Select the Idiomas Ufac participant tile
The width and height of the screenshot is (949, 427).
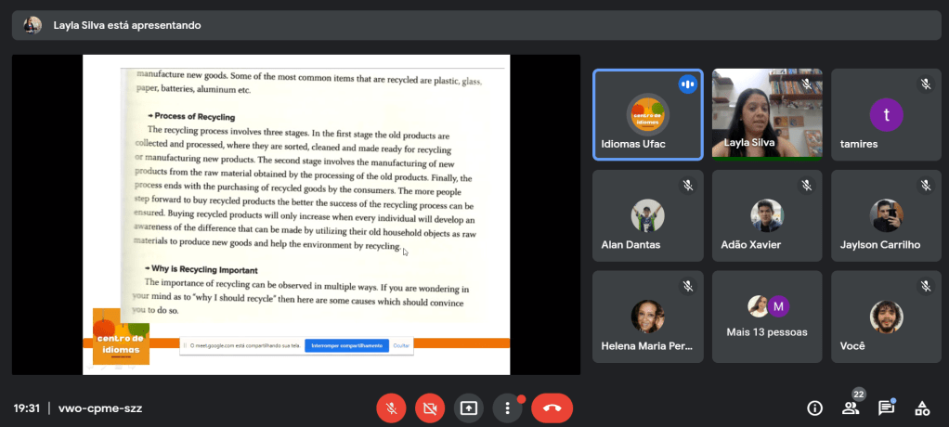pos(647,115)
